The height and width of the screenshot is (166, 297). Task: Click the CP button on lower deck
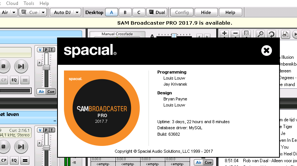click(x=3, y=161)
